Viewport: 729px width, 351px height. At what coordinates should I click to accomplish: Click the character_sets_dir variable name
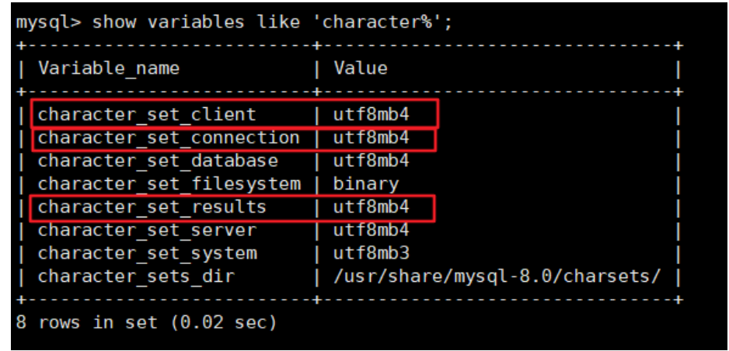(x=136, y=276)
